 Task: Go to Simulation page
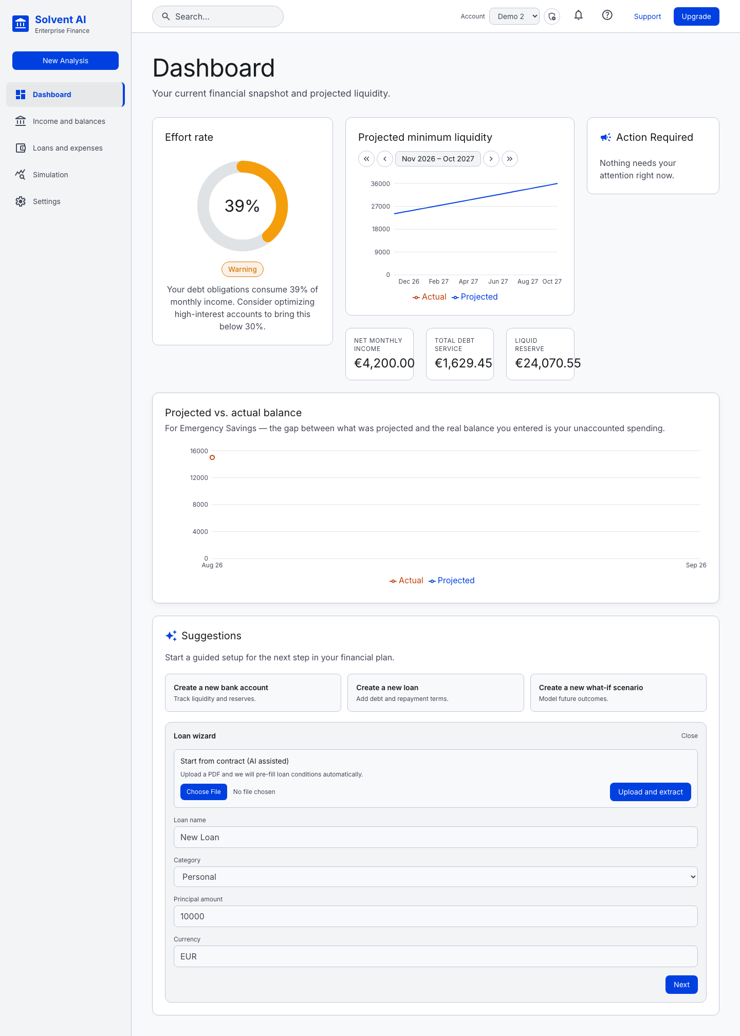[x=65, y=175]
